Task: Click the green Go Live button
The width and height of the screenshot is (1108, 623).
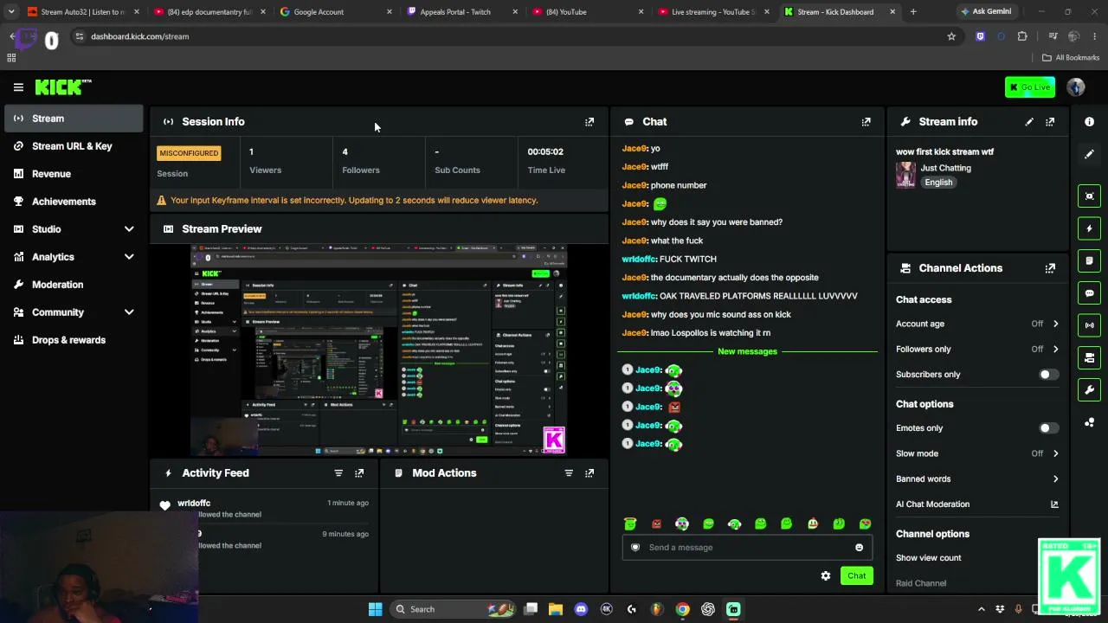Action: coord(1030,87)
